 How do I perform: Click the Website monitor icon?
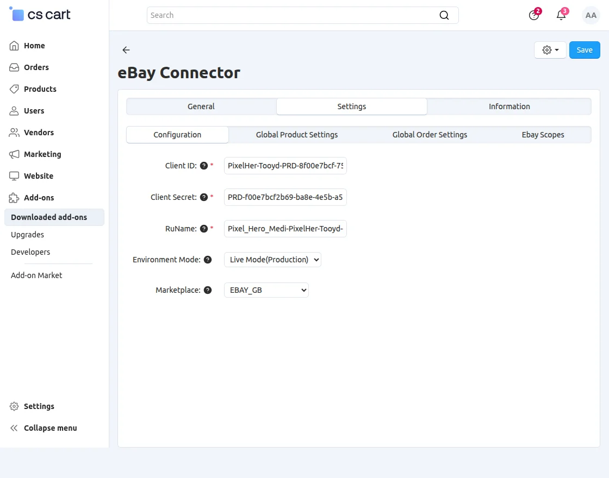[14, 176]
